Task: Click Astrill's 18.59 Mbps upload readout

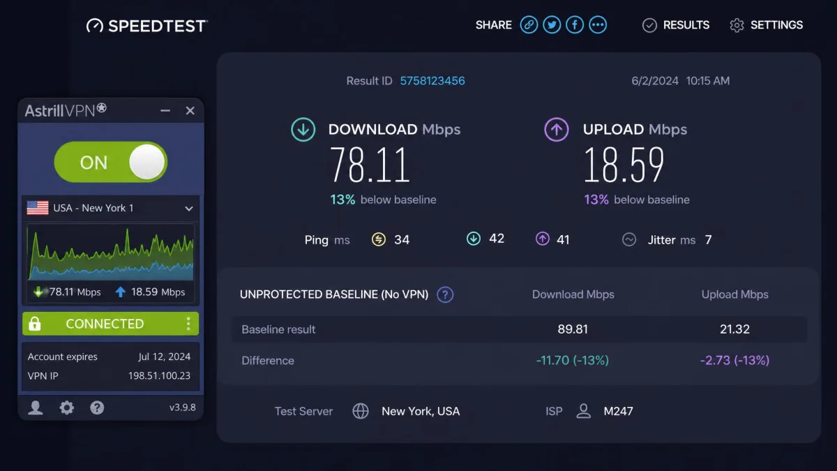Action: coord(158,292)
